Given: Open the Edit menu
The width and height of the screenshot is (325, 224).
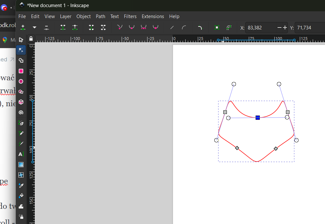Looking at the screenshot, I should pos(35,16).
